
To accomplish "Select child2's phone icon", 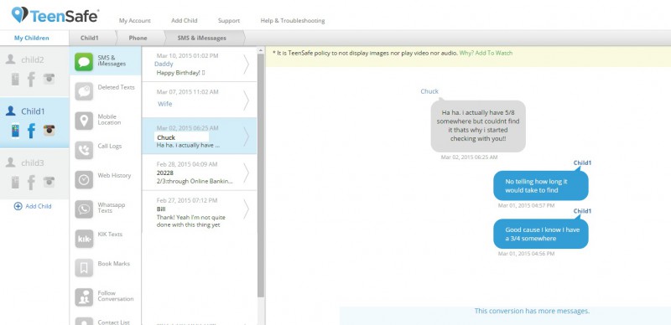I will point(15,79).
